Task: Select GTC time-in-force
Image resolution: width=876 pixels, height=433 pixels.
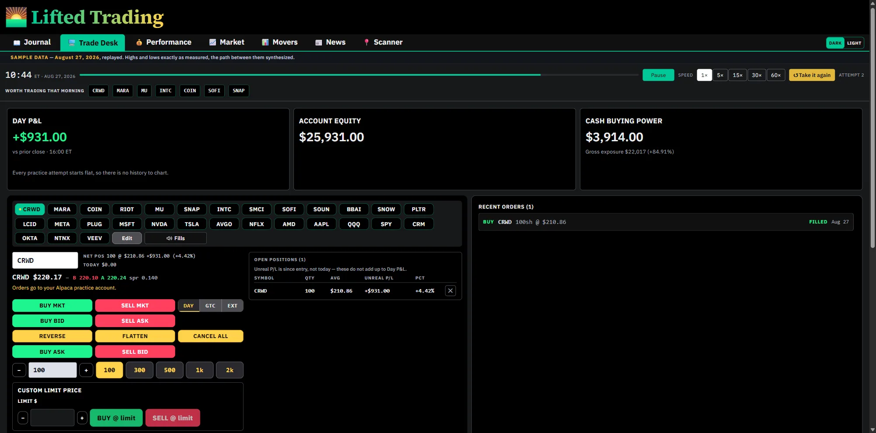Action: 210,306
